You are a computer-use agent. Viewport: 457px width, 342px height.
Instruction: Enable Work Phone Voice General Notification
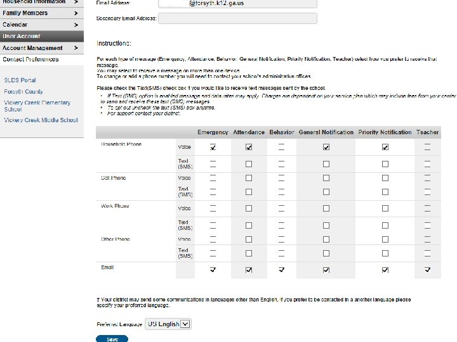[326, 208]
